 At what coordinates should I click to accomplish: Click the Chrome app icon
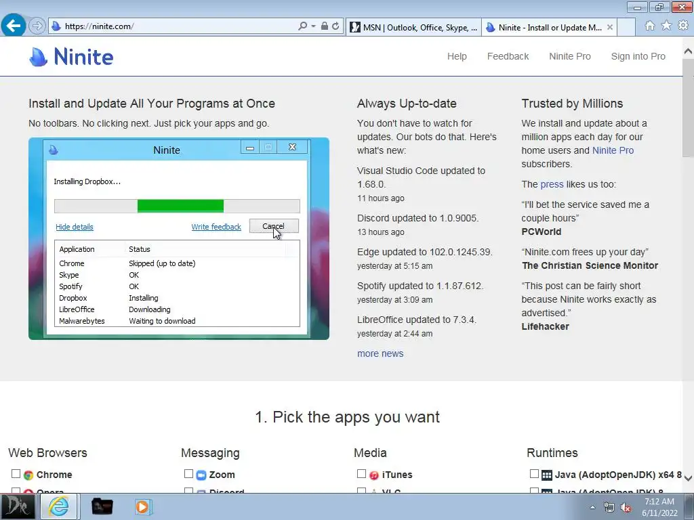point(28,475)
